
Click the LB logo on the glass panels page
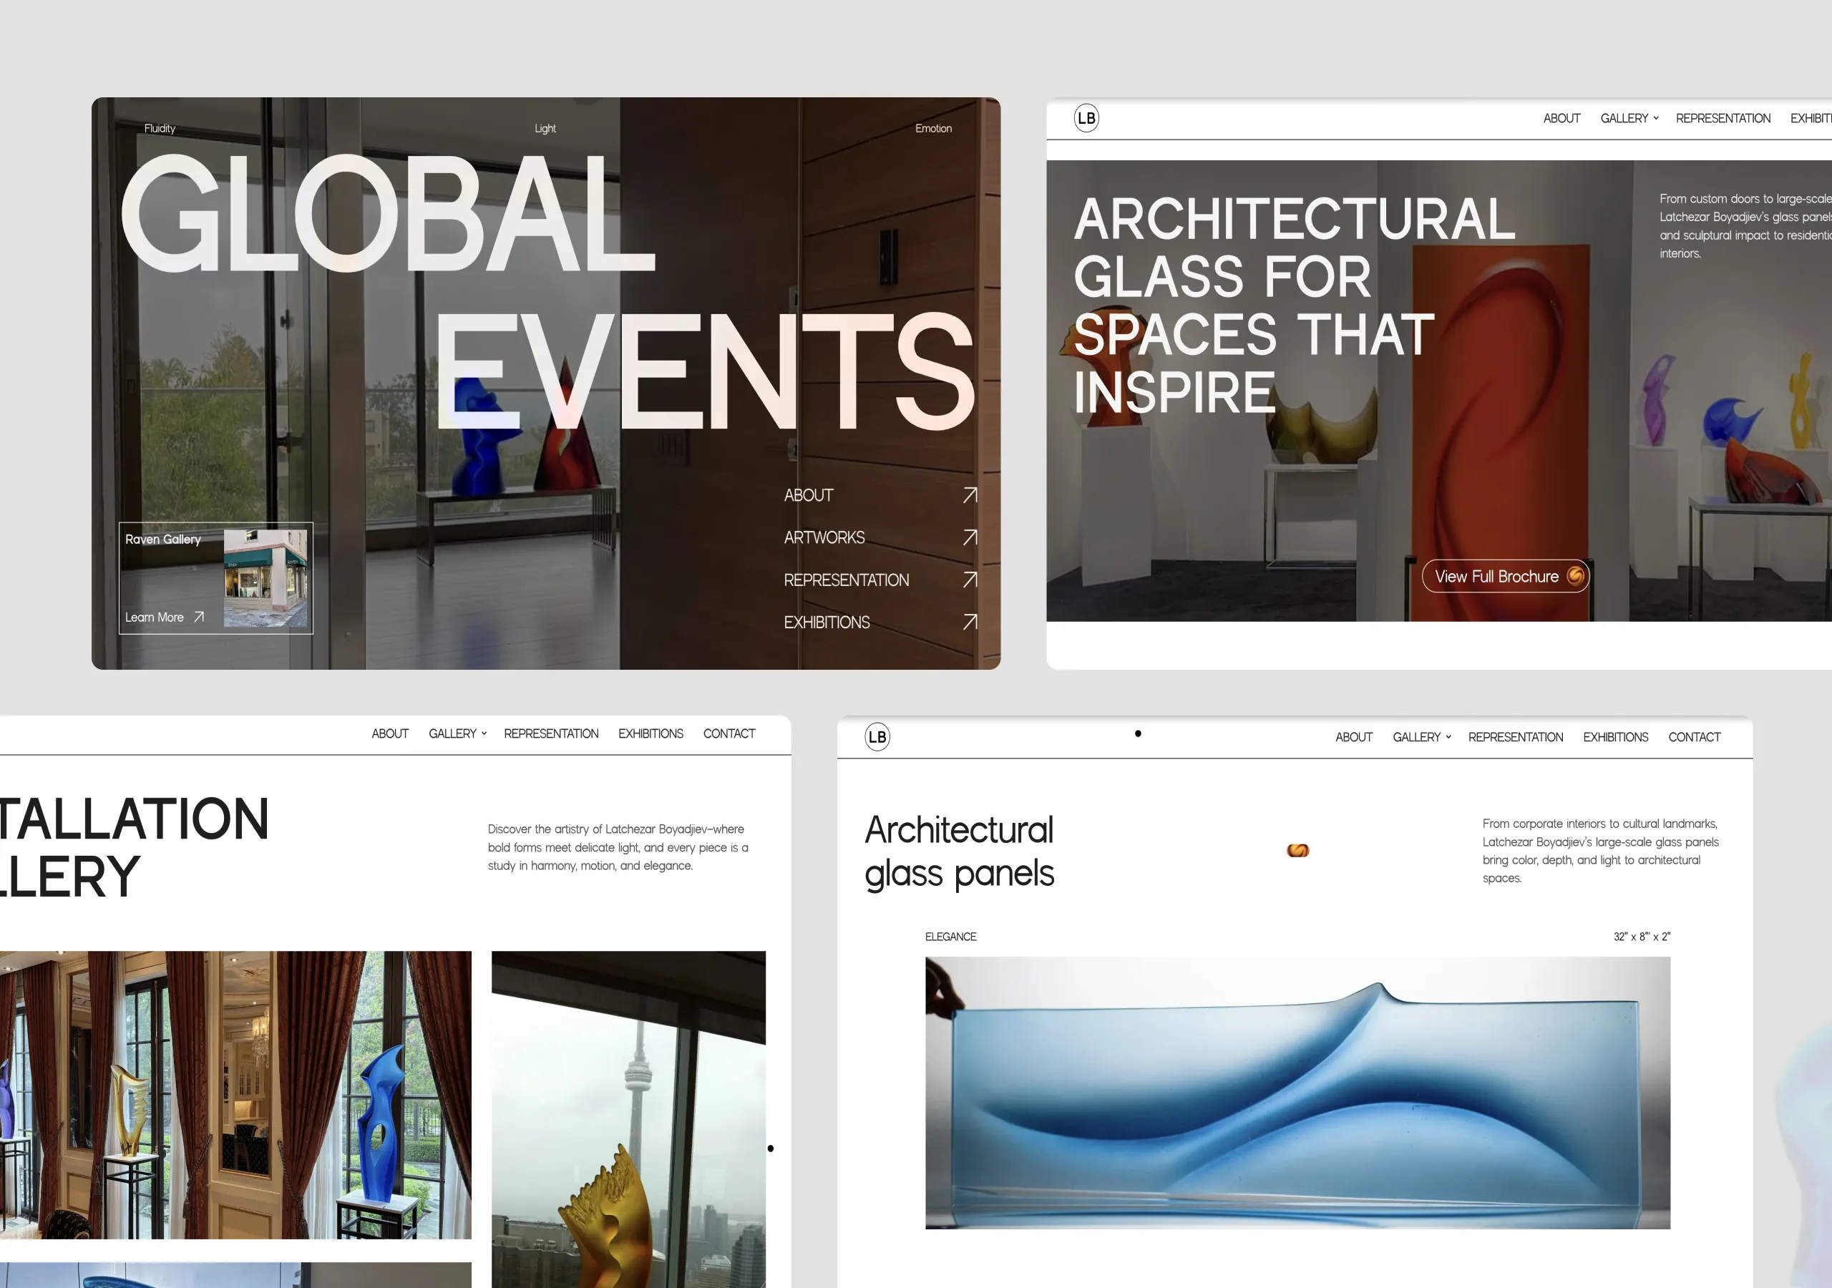876,736
